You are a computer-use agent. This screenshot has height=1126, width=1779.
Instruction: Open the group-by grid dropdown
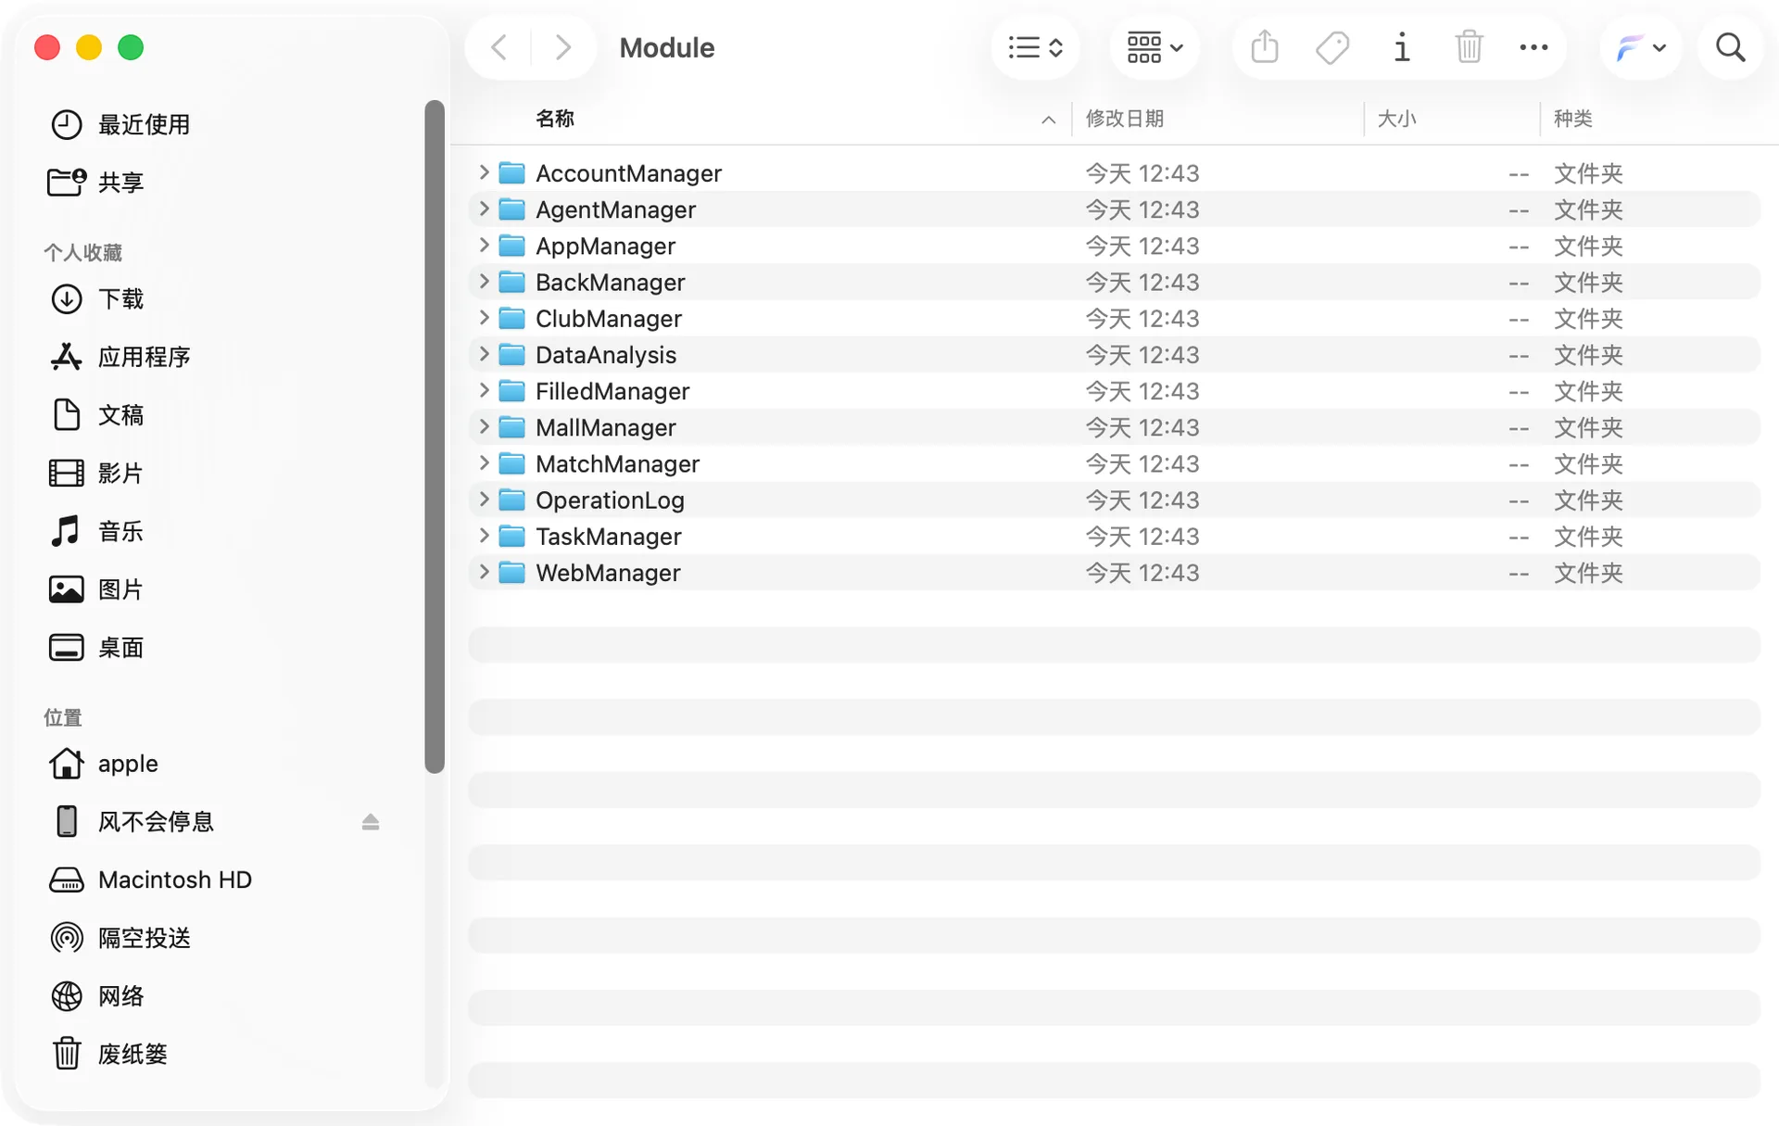click(x=1154, y=47)
